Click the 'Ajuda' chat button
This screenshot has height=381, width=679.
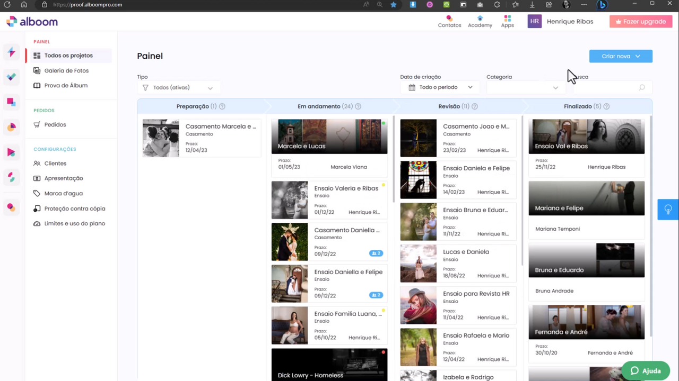pos(646,371)
